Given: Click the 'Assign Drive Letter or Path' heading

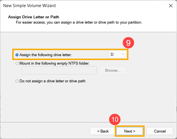Looking at the screenshot, I should (34, 17).
